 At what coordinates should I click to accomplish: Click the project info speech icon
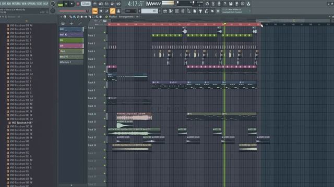pos(243,4)
